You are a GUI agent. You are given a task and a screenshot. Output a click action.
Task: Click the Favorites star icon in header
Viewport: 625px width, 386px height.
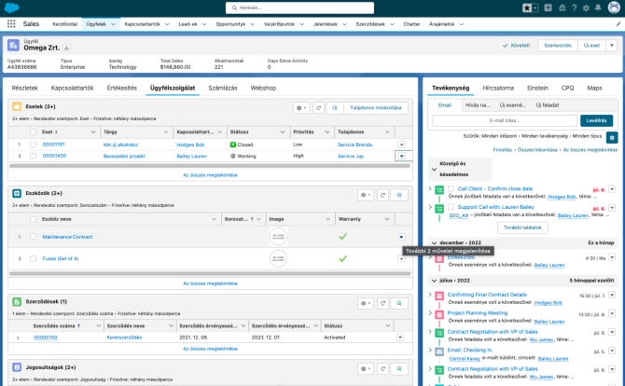click(x=528, y=7)
